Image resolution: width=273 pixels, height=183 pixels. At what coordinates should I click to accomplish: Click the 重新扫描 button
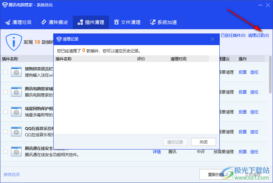click(216, 174)
